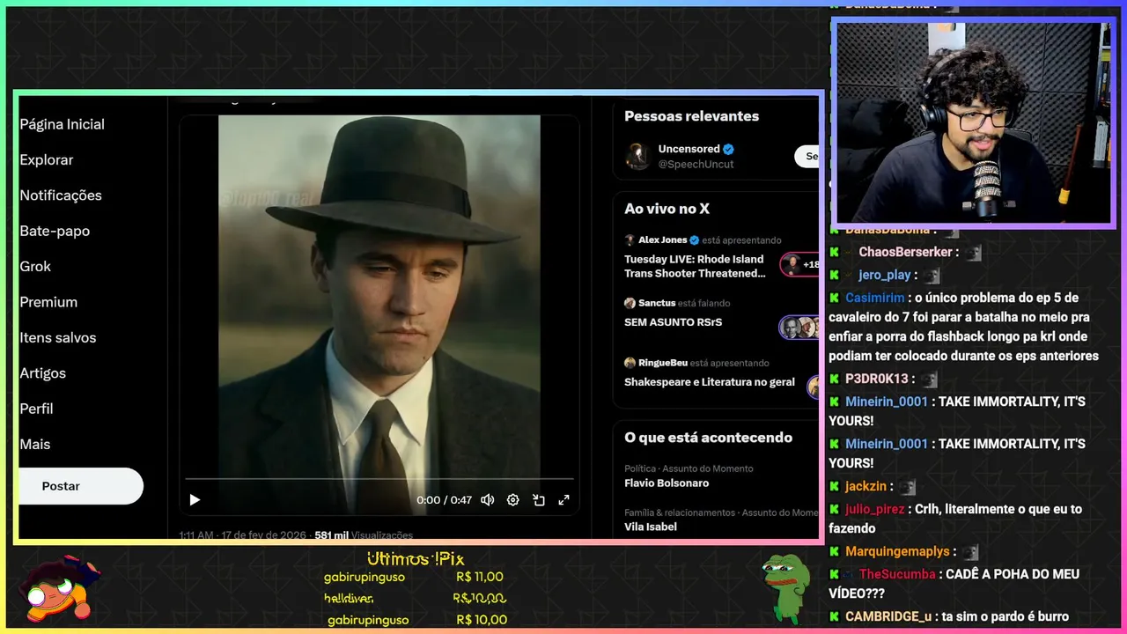The image size is (1127, 634).
Task: Click the Pessoas relevantes heading
Action: [691, 116]
